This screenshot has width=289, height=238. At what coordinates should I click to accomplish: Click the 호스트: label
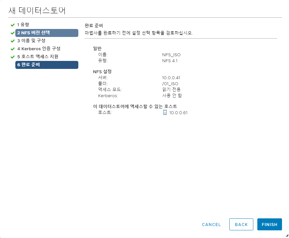(x=105, y=113)
